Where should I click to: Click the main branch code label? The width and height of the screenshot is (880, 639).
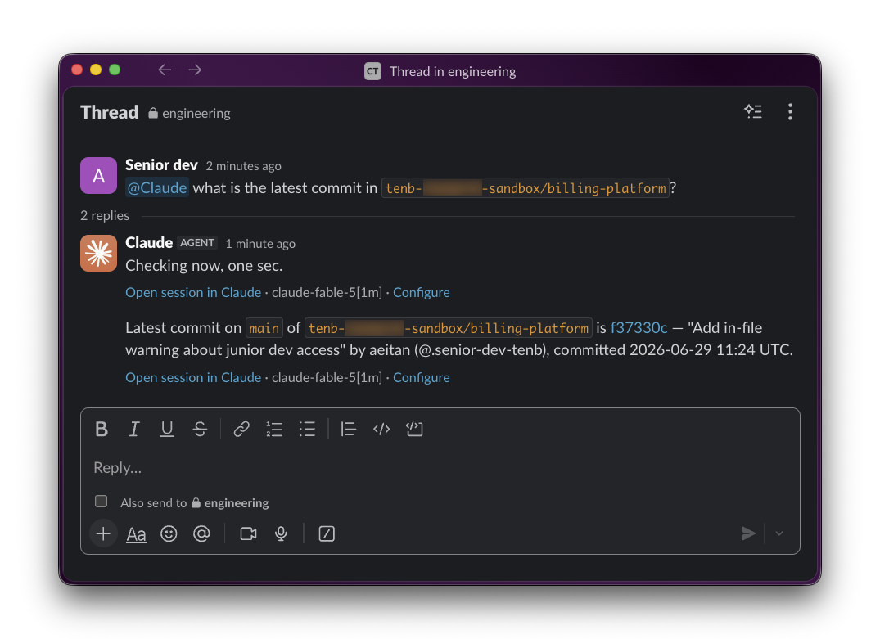pos(264,328)
